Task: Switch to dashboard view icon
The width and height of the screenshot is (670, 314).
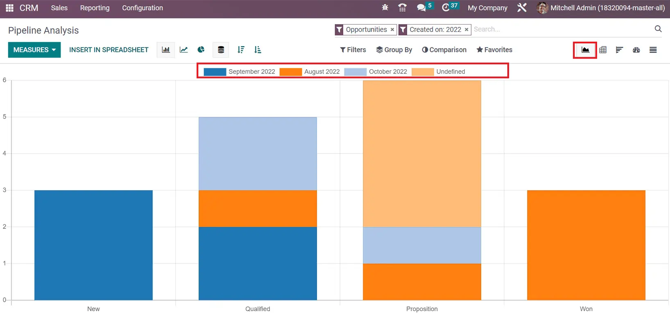Action: point(636,50)
